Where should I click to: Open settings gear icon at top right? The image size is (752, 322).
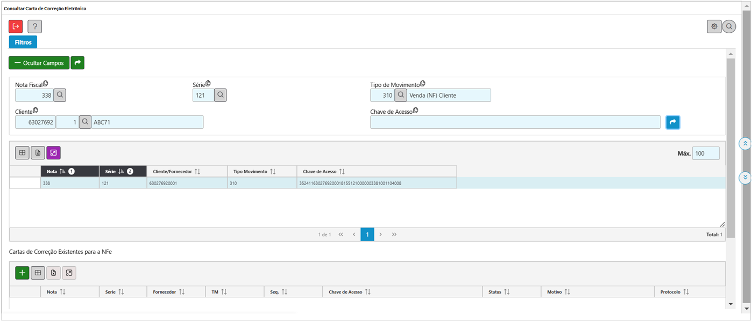[714, 26]
